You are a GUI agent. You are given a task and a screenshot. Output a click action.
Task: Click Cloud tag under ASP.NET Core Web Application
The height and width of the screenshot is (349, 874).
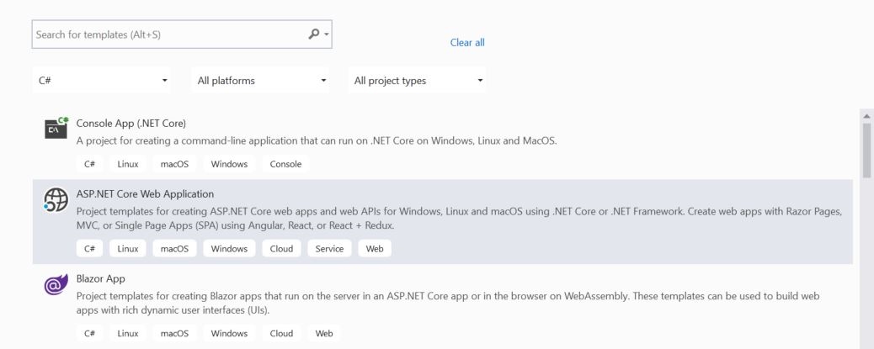coord(281,249)
